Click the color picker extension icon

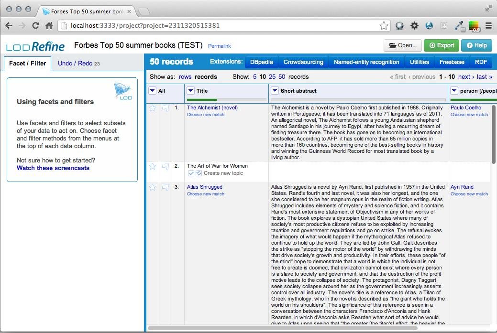(474, 26)
